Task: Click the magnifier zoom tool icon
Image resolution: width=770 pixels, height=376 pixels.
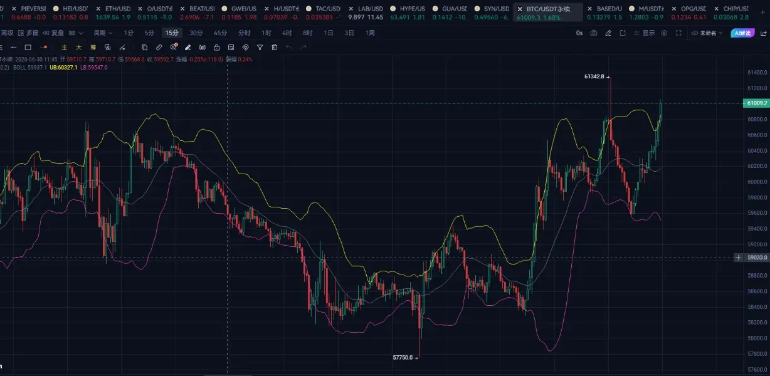Action: tap(174, 47)
